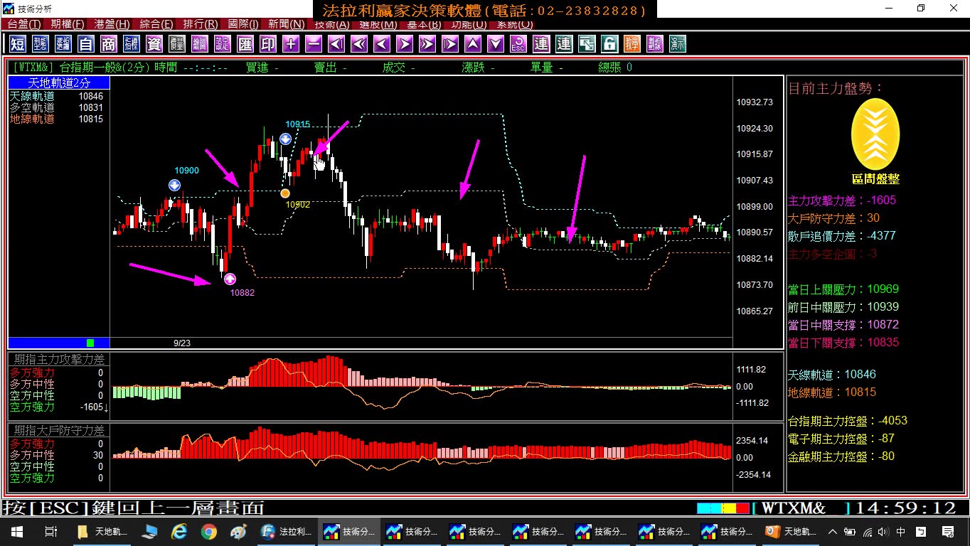Open the 新聞(N) menu
Image resolution: width=970 pixels, height=546 pixels.
[x=287, y=24]
